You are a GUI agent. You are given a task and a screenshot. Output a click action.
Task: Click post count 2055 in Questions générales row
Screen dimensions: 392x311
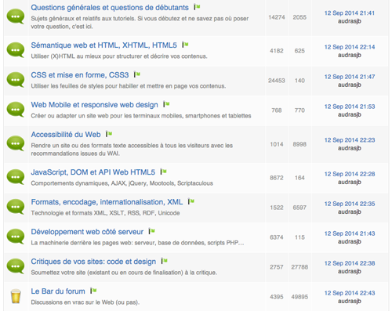299,17
